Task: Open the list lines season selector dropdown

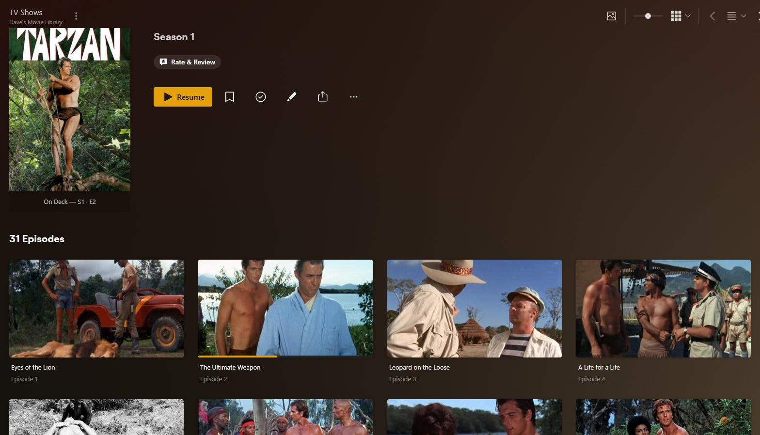Action: point(736,16)
